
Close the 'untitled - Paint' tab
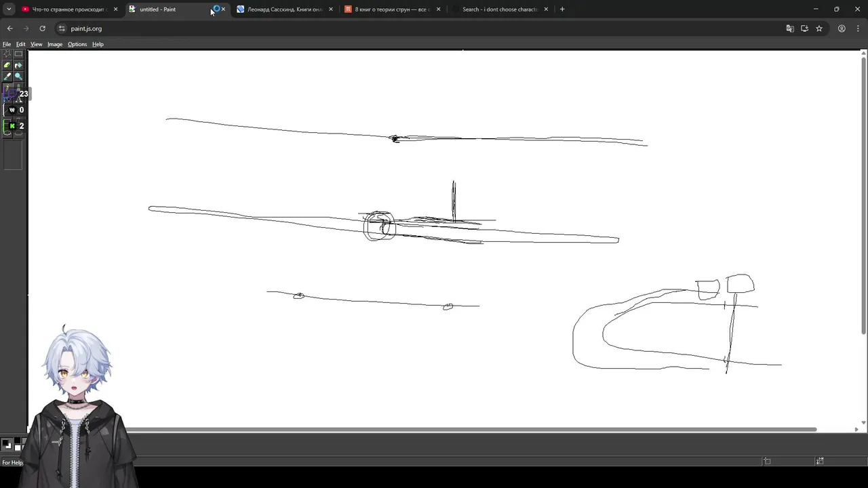(223, 9)
